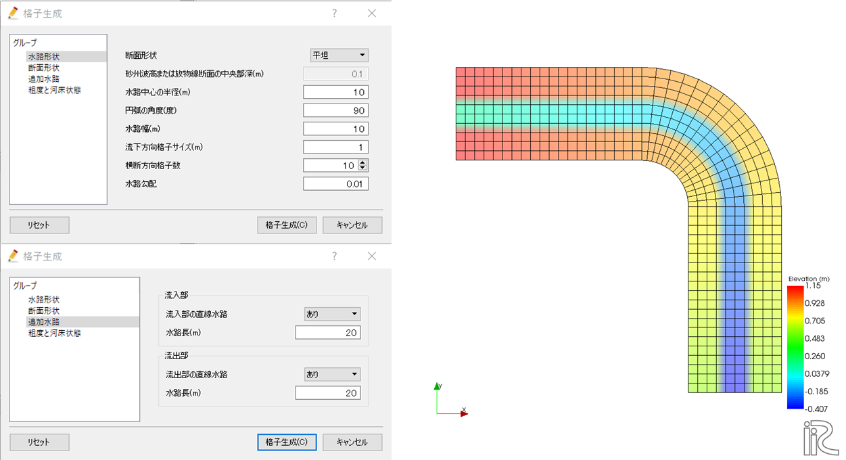The height and width of the screenshot is (460, 846).
Task: Click the Elevation color legend bar
Action: tap(796, 347)
